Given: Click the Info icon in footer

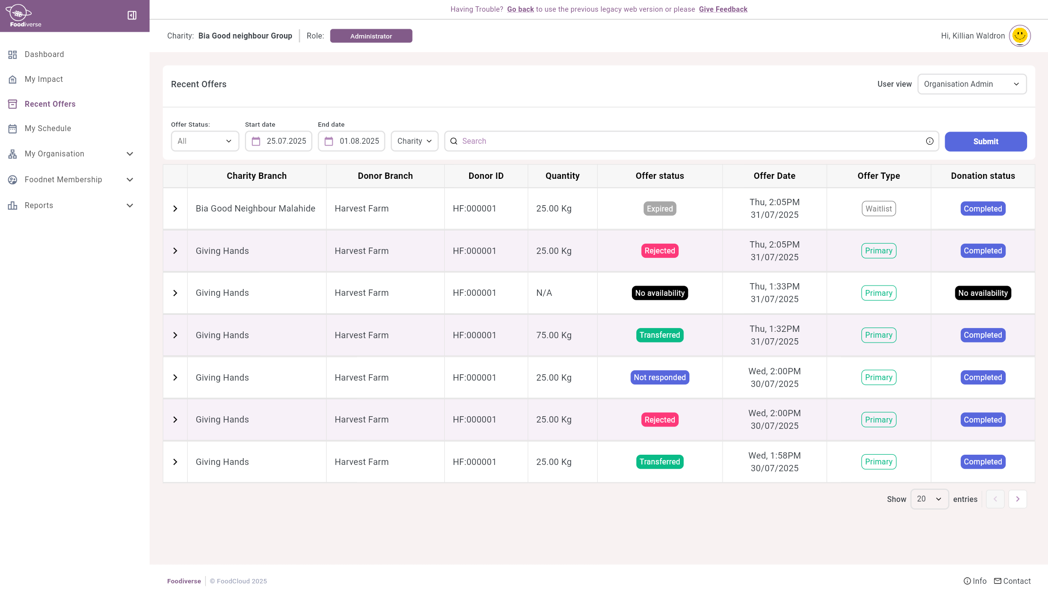Looking at the screenshot, I should pos(967,581).
